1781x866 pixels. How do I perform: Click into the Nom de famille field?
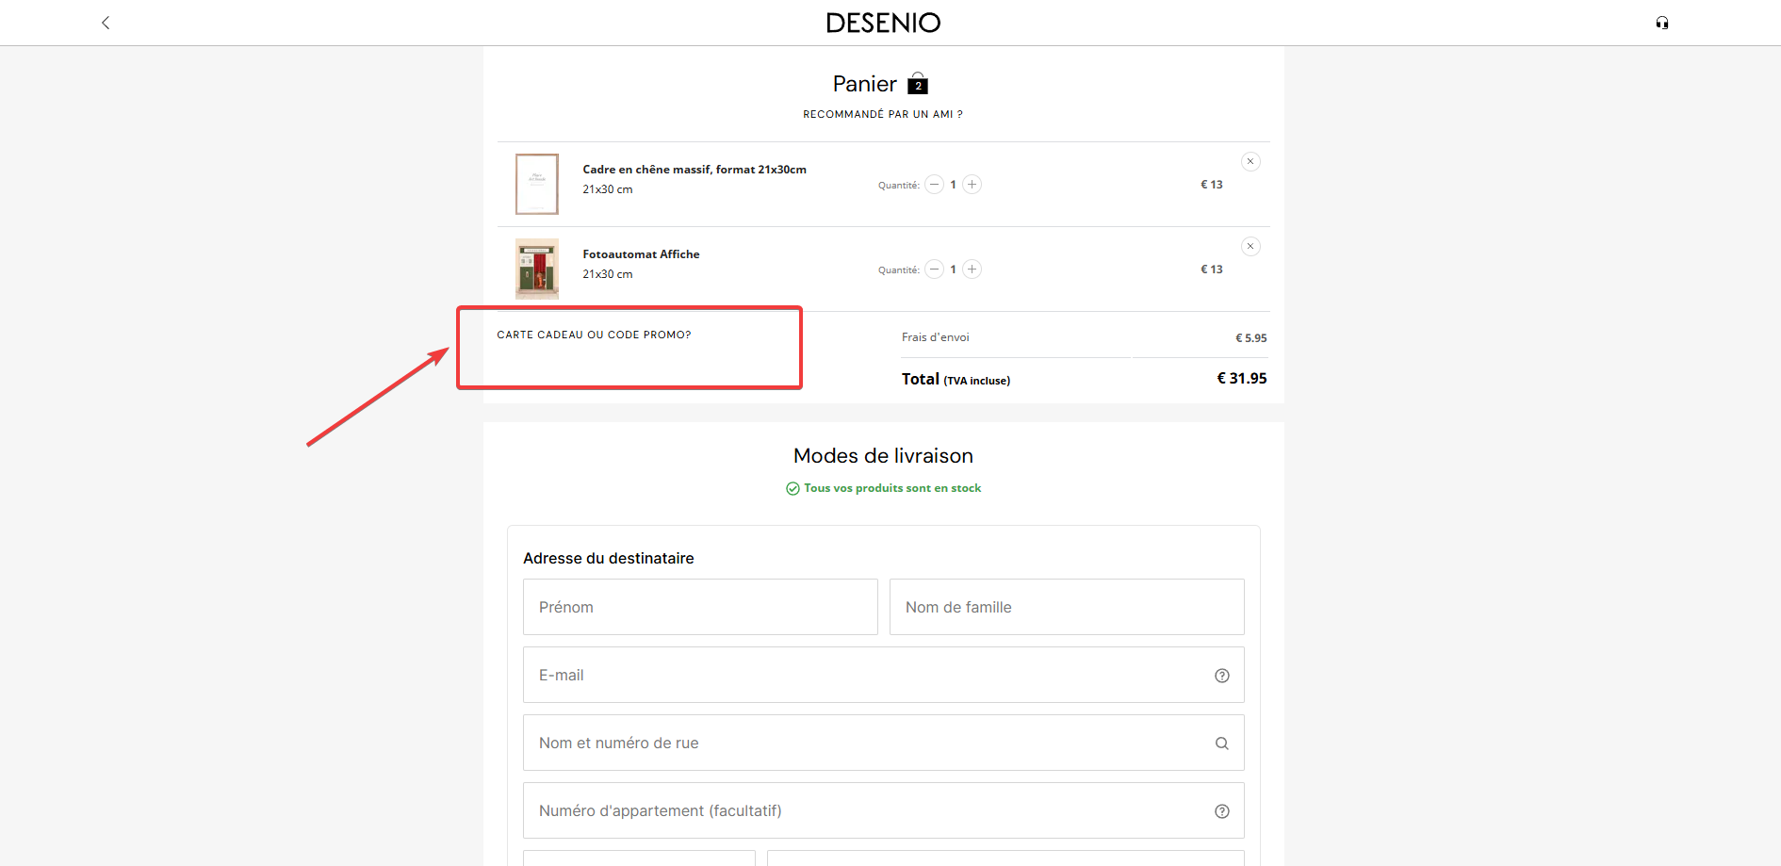click(1067, 607)
